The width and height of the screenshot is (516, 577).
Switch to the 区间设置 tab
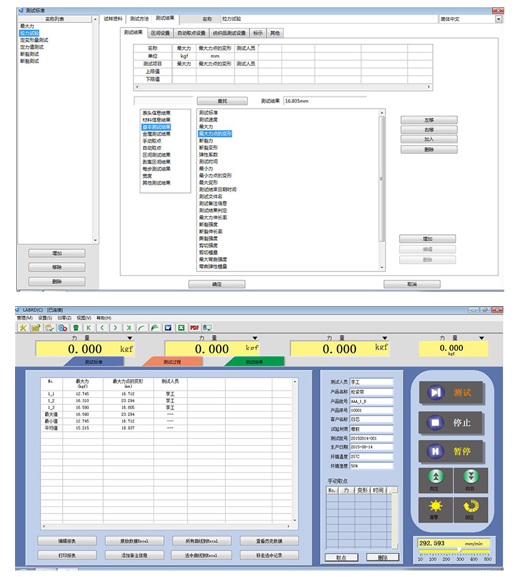(160, 33)
